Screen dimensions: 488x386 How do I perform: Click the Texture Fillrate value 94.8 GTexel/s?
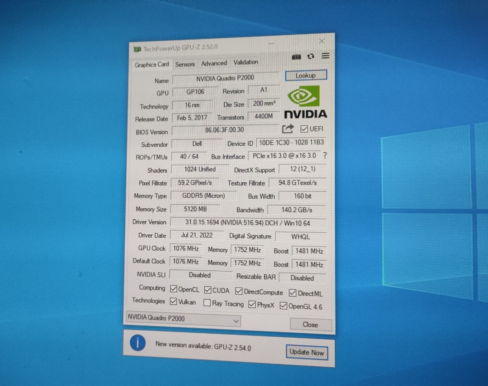297,183
